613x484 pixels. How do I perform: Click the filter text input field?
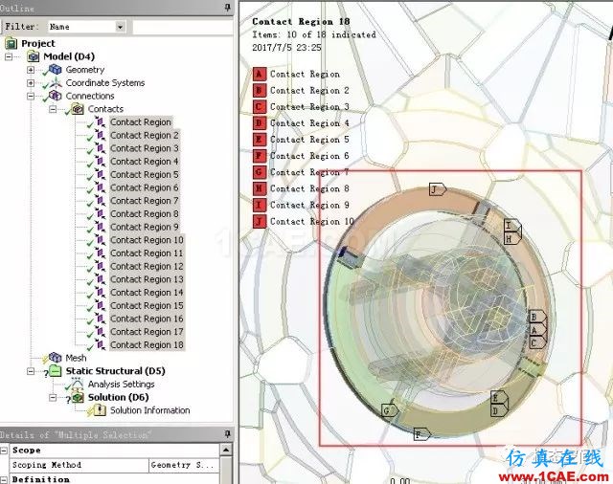(x=183, y=27)
